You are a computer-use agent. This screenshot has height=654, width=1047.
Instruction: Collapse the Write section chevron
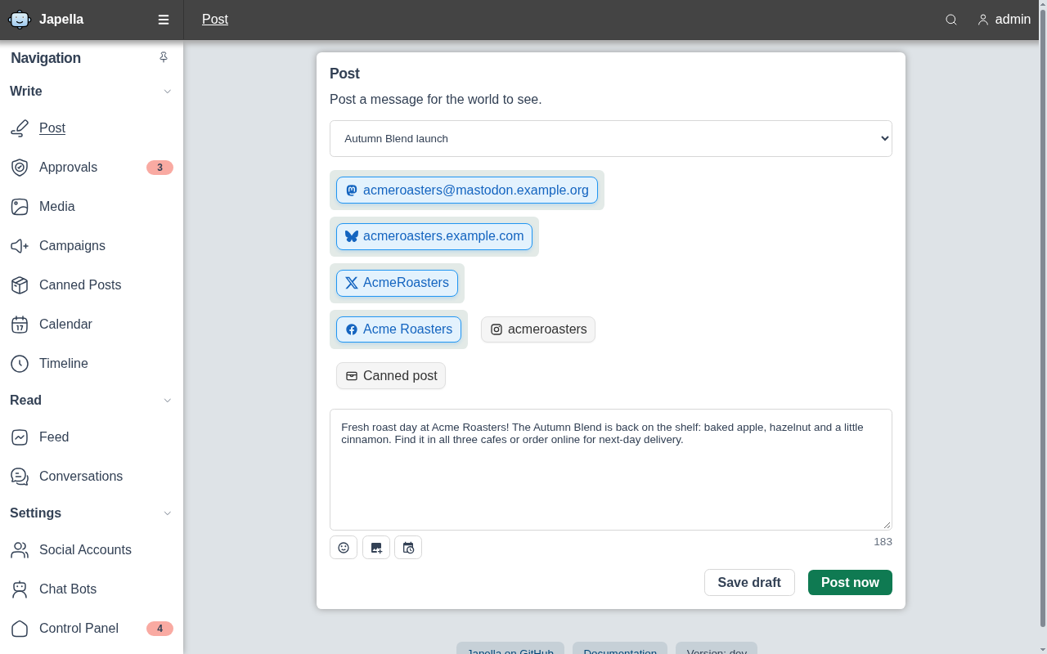click(x=168, y=92)
